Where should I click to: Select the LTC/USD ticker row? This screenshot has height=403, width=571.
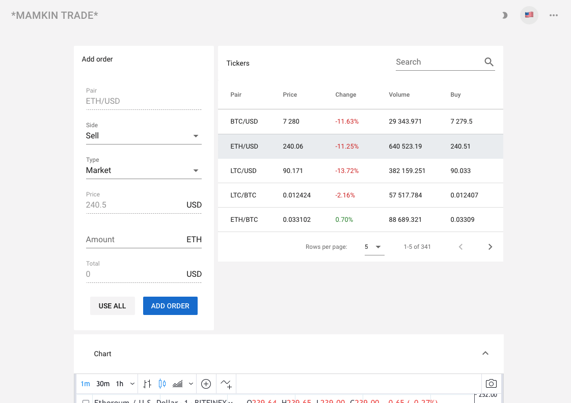click(361, 170)
